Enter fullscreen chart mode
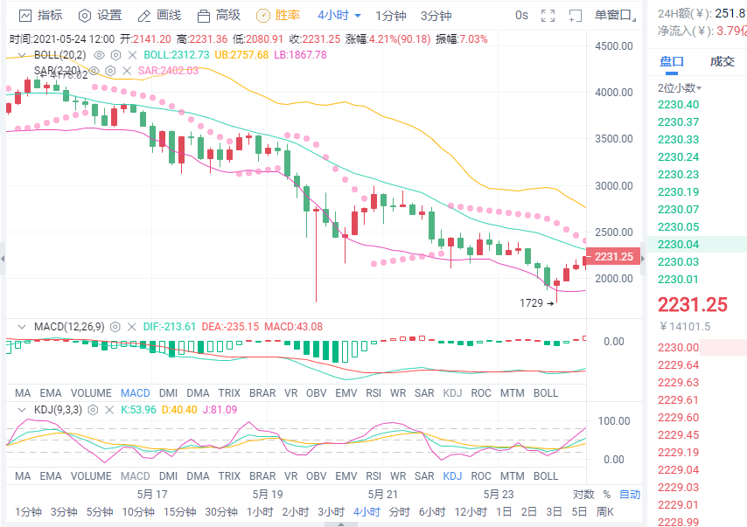The image size is (747, 527). (548, 15)
